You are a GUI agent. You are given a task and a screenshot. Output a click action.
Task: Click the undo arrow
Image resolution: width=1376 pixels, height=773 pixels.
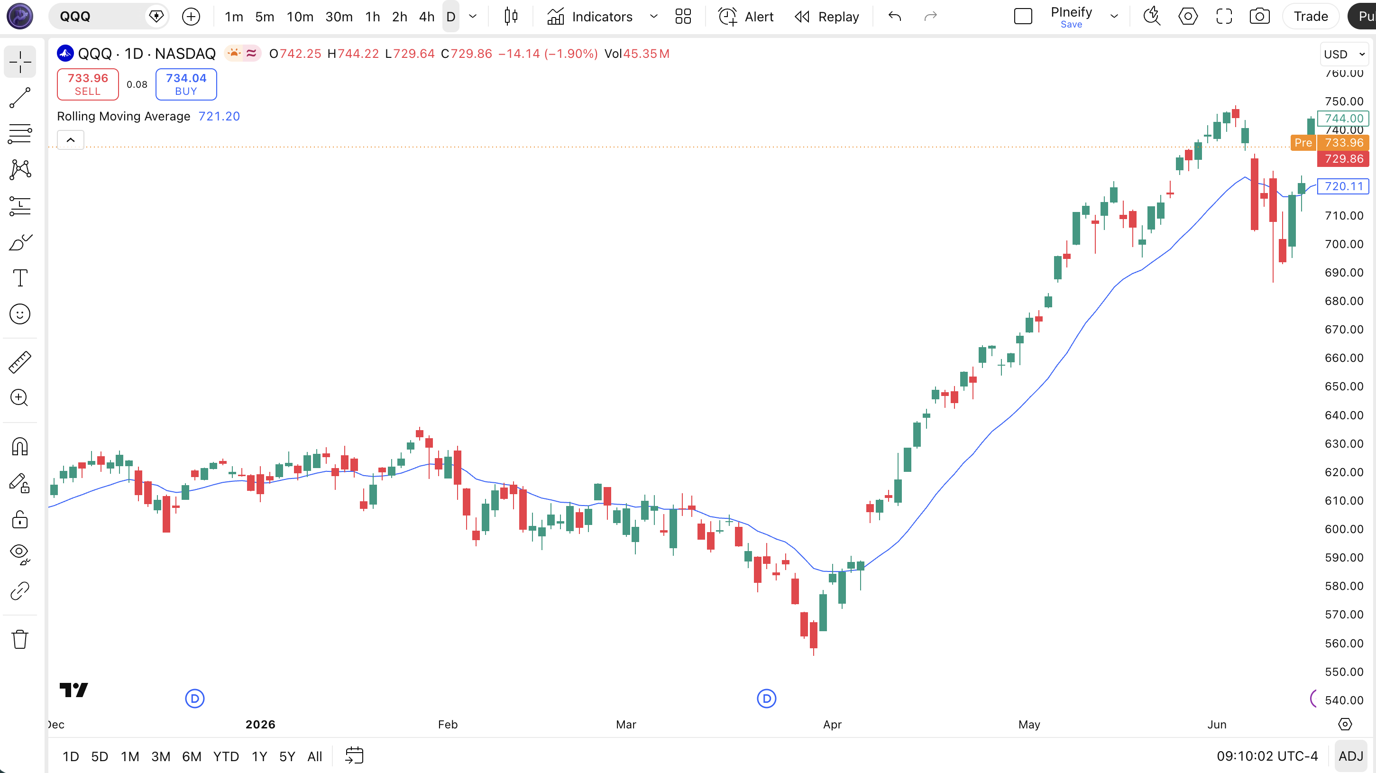pos(895,17)
